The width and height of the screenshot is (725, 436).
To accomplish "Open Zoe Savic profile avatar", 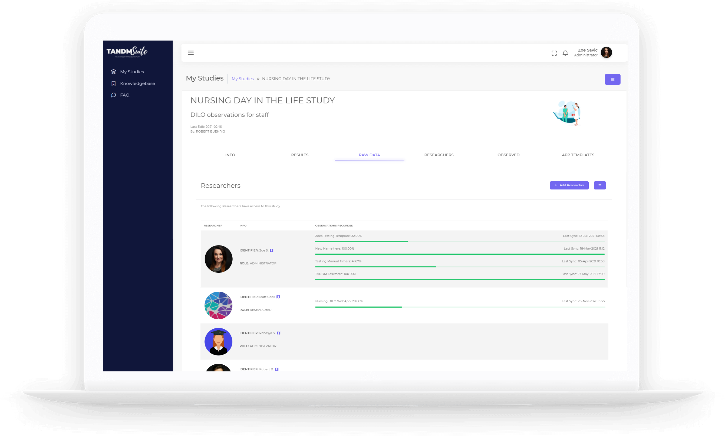I will (x=606, y=53).
